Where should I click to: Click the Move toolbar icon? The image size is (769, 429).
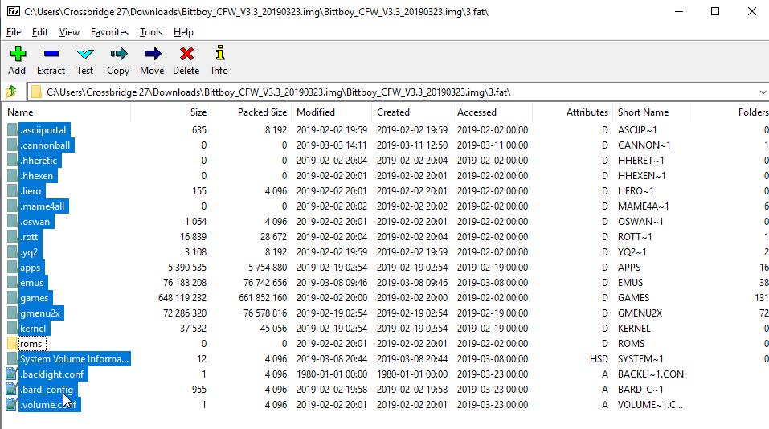153,54
